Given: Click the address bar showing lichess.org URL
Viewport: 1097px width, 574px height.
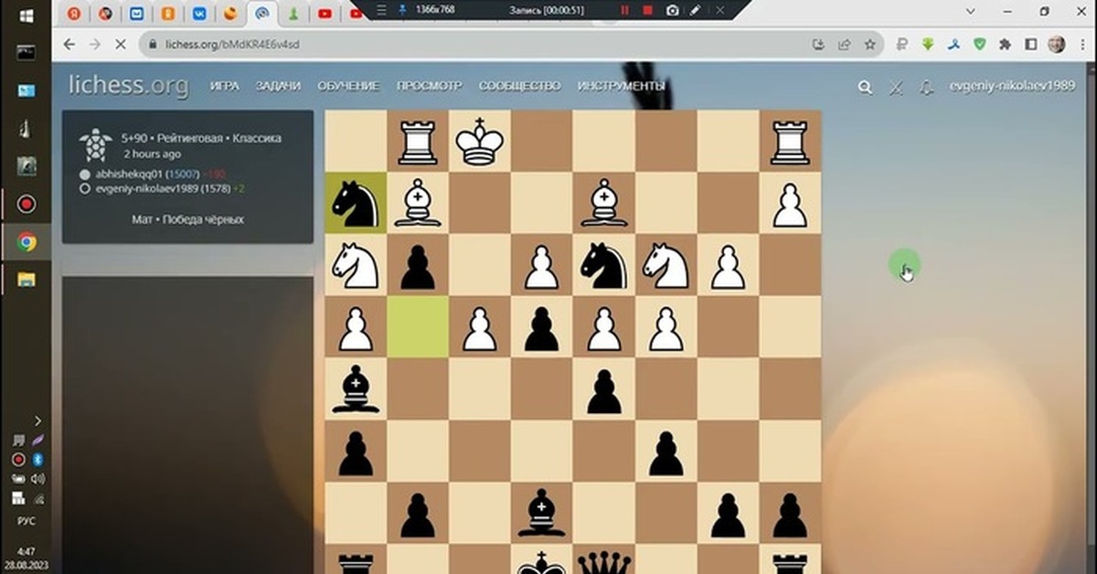Looking at the screenshot, I should click(x=229, y=44).
